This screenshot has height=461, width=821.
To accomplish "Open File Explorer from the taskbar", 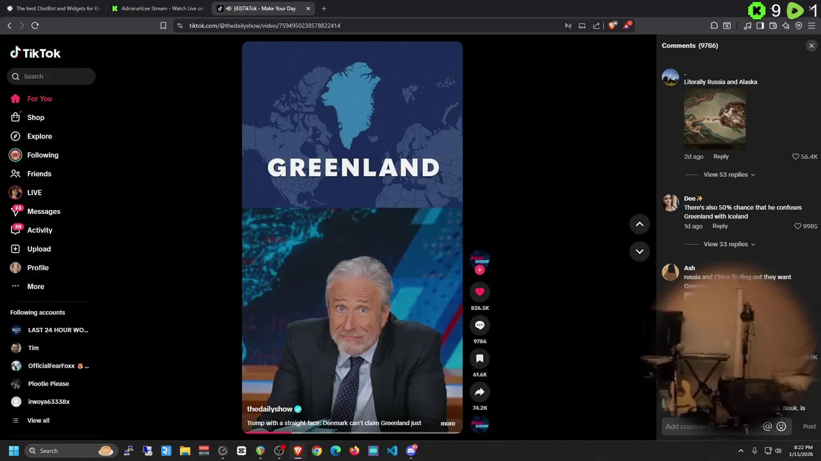I will pyautogui.click(x=185, y=451).
